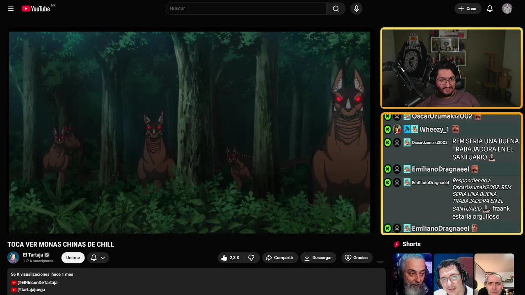Open @ElRinconDeTartaja channel link

click(37, 283)
